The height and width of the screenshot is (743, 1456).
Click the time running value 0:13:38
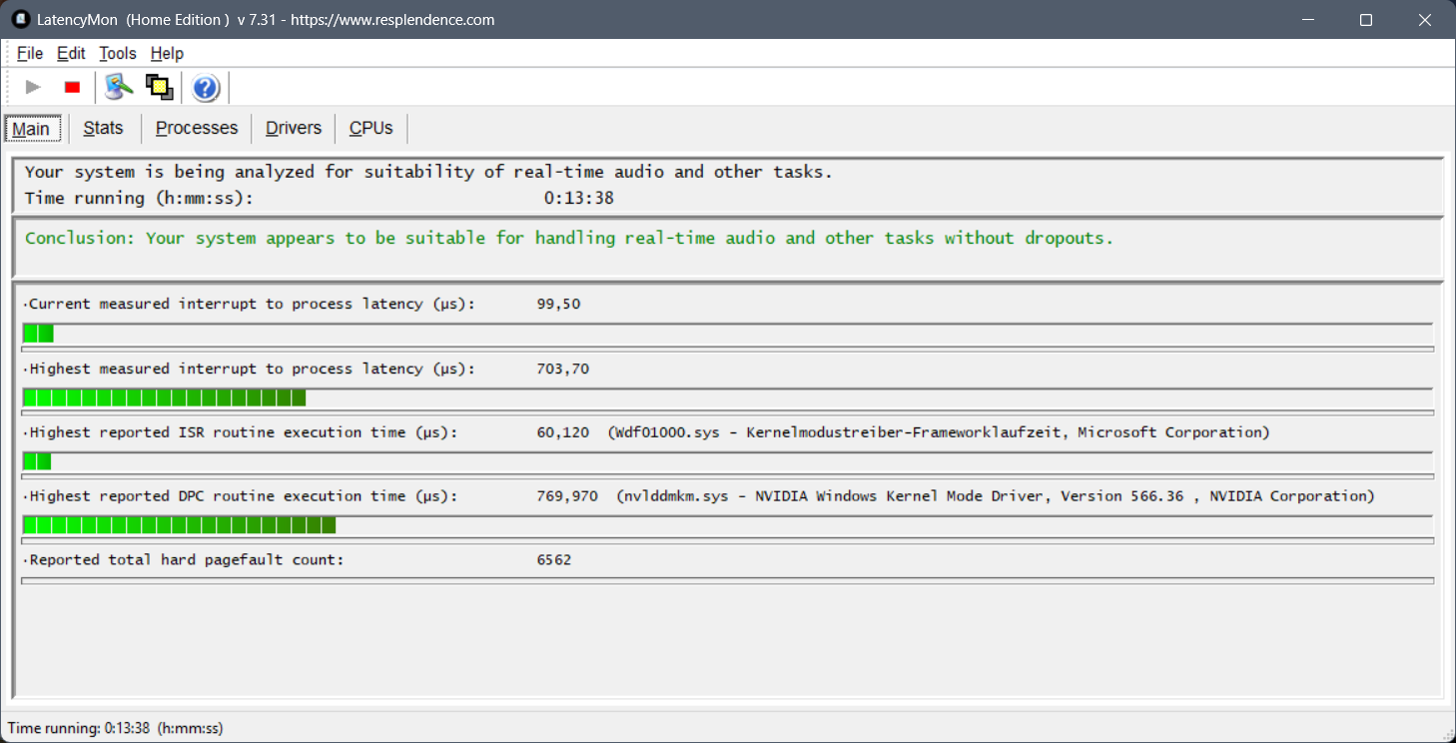[579, 198]
